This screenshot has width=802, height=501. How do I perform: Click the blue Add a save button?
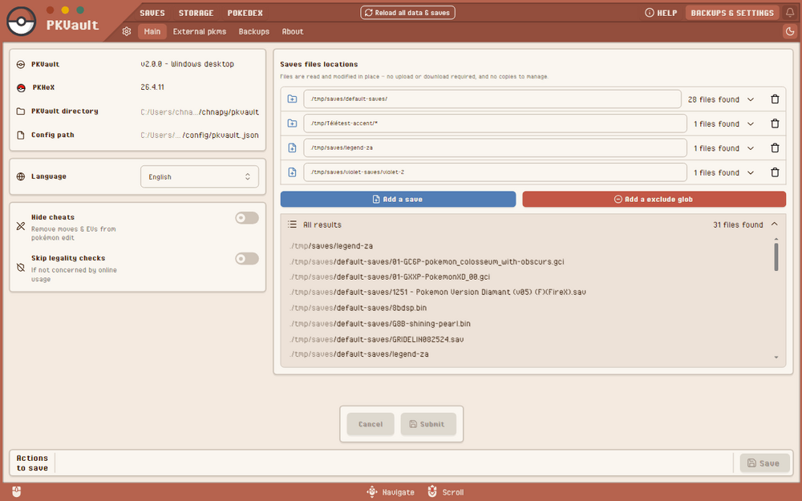(398, 200)
